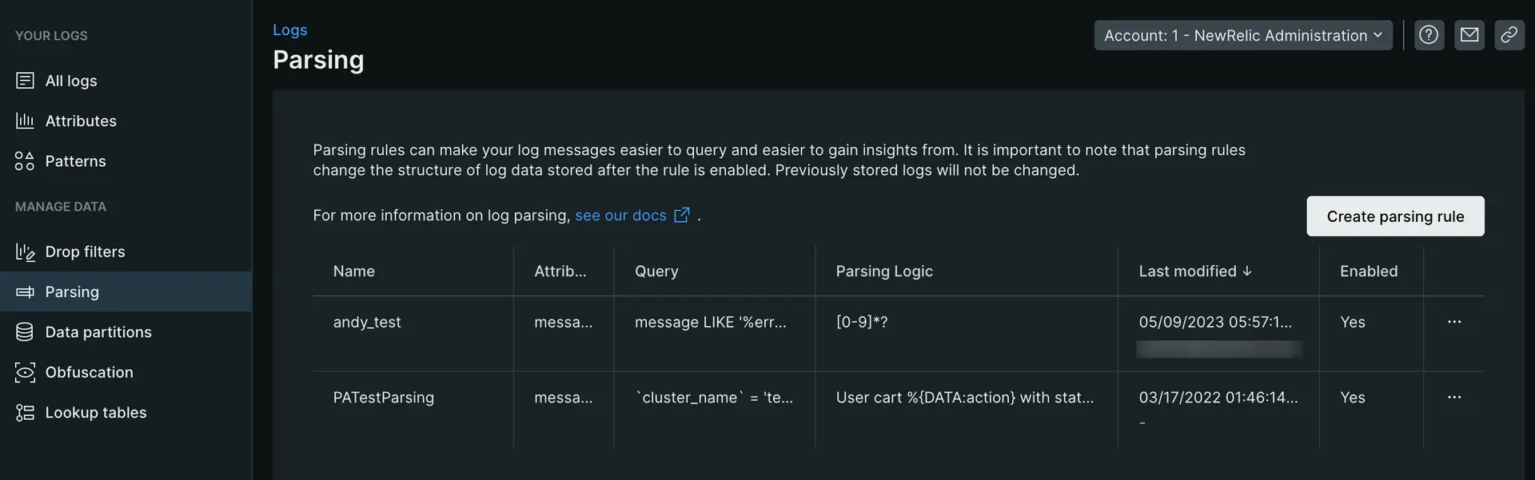Click the Lookup tables icon
This screenshot has height=480, width=1535.
tap(25, 413)
